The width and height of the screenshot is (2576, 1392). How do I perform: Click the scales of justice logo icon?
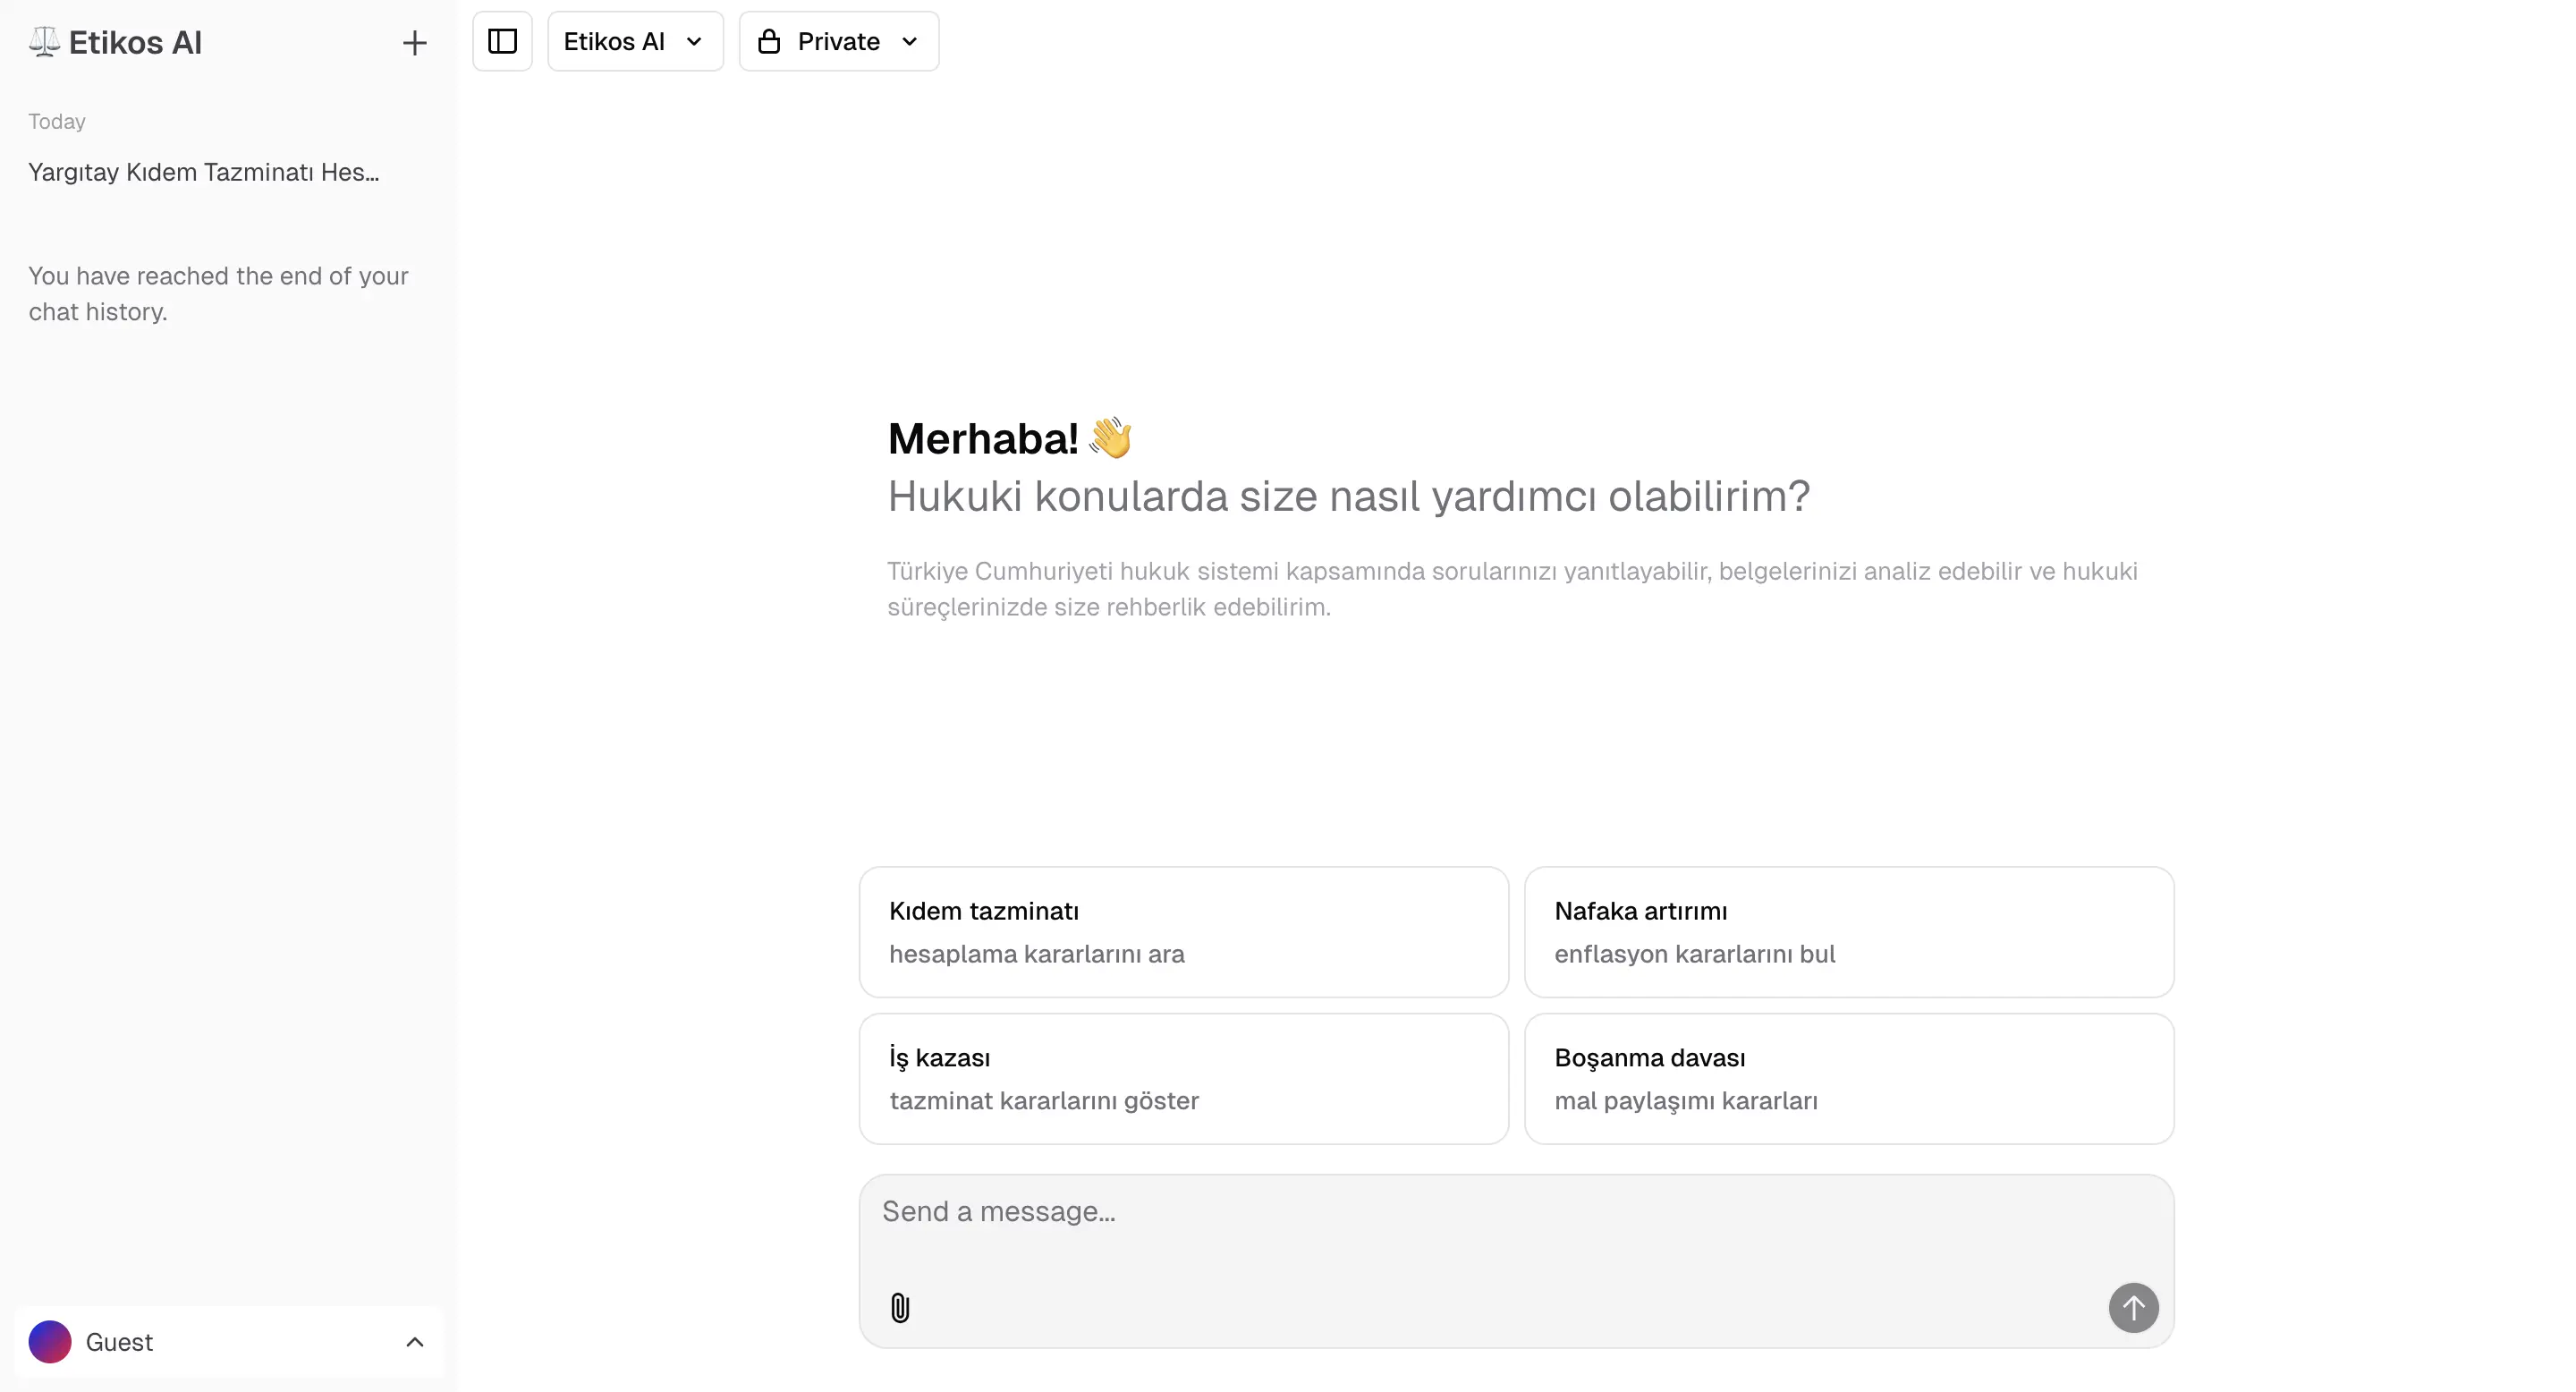(44, 42)
